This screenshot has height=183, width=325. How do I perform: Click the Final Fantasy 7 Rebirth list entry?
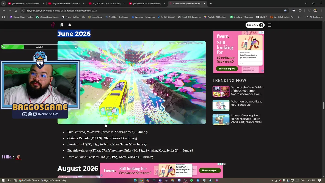[107, 132]
